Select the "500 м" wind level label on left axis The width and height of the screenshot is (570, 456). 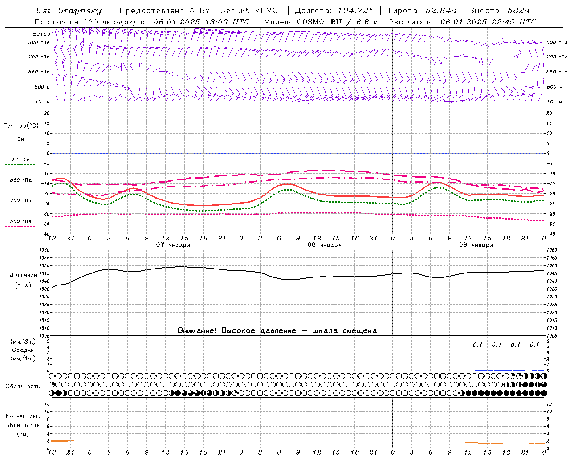coord(42,87)
